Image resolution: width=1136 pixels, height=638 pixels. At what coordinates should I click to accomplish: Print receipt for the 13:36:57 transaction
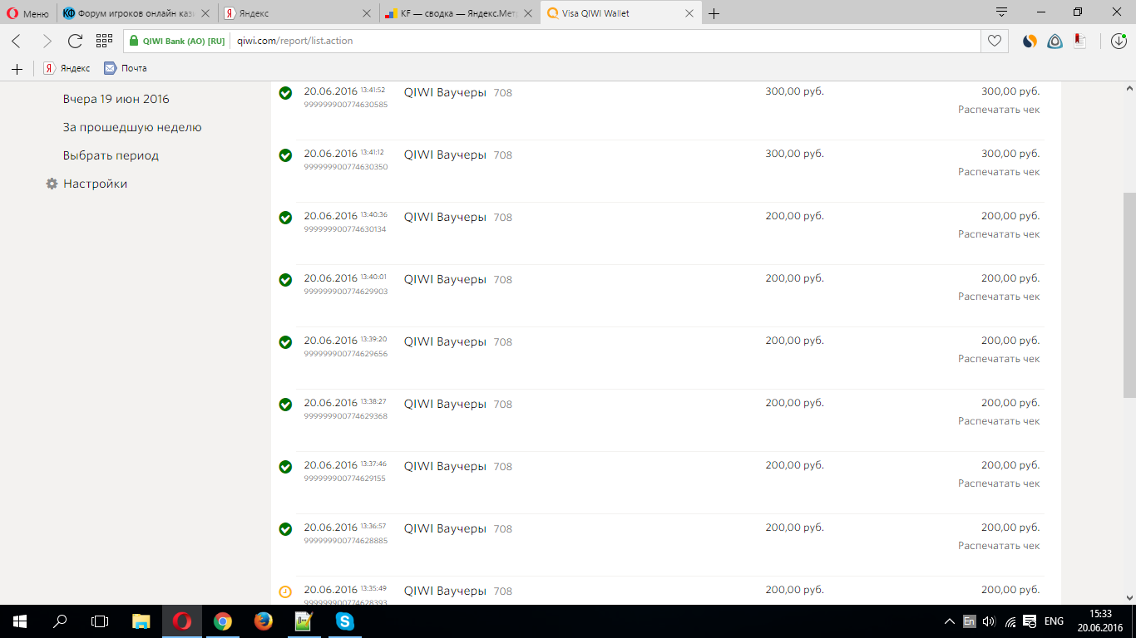click(999, 546)
